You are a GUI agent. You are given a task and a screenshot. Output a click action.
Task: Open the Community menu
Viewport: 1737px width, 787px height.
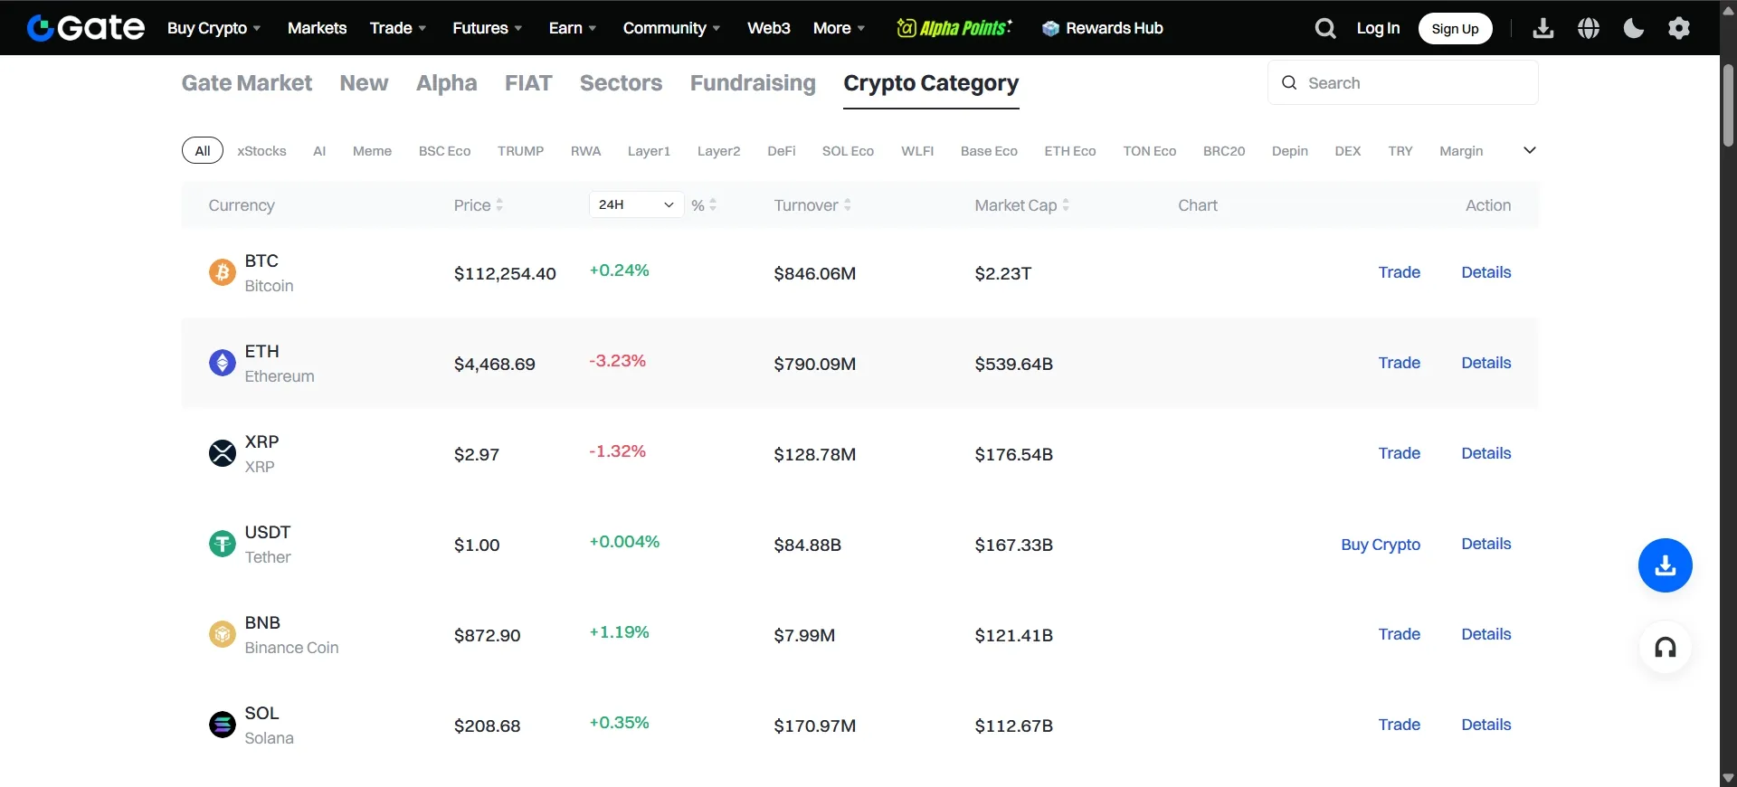672,28
